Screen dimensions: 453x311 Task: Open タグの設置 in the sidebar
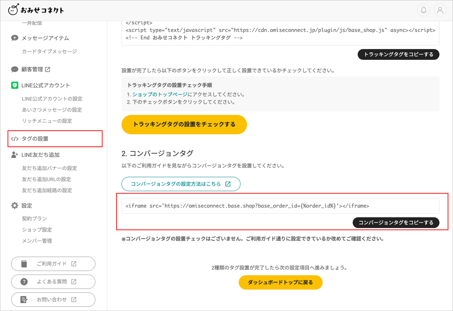[x=35, y=139]
